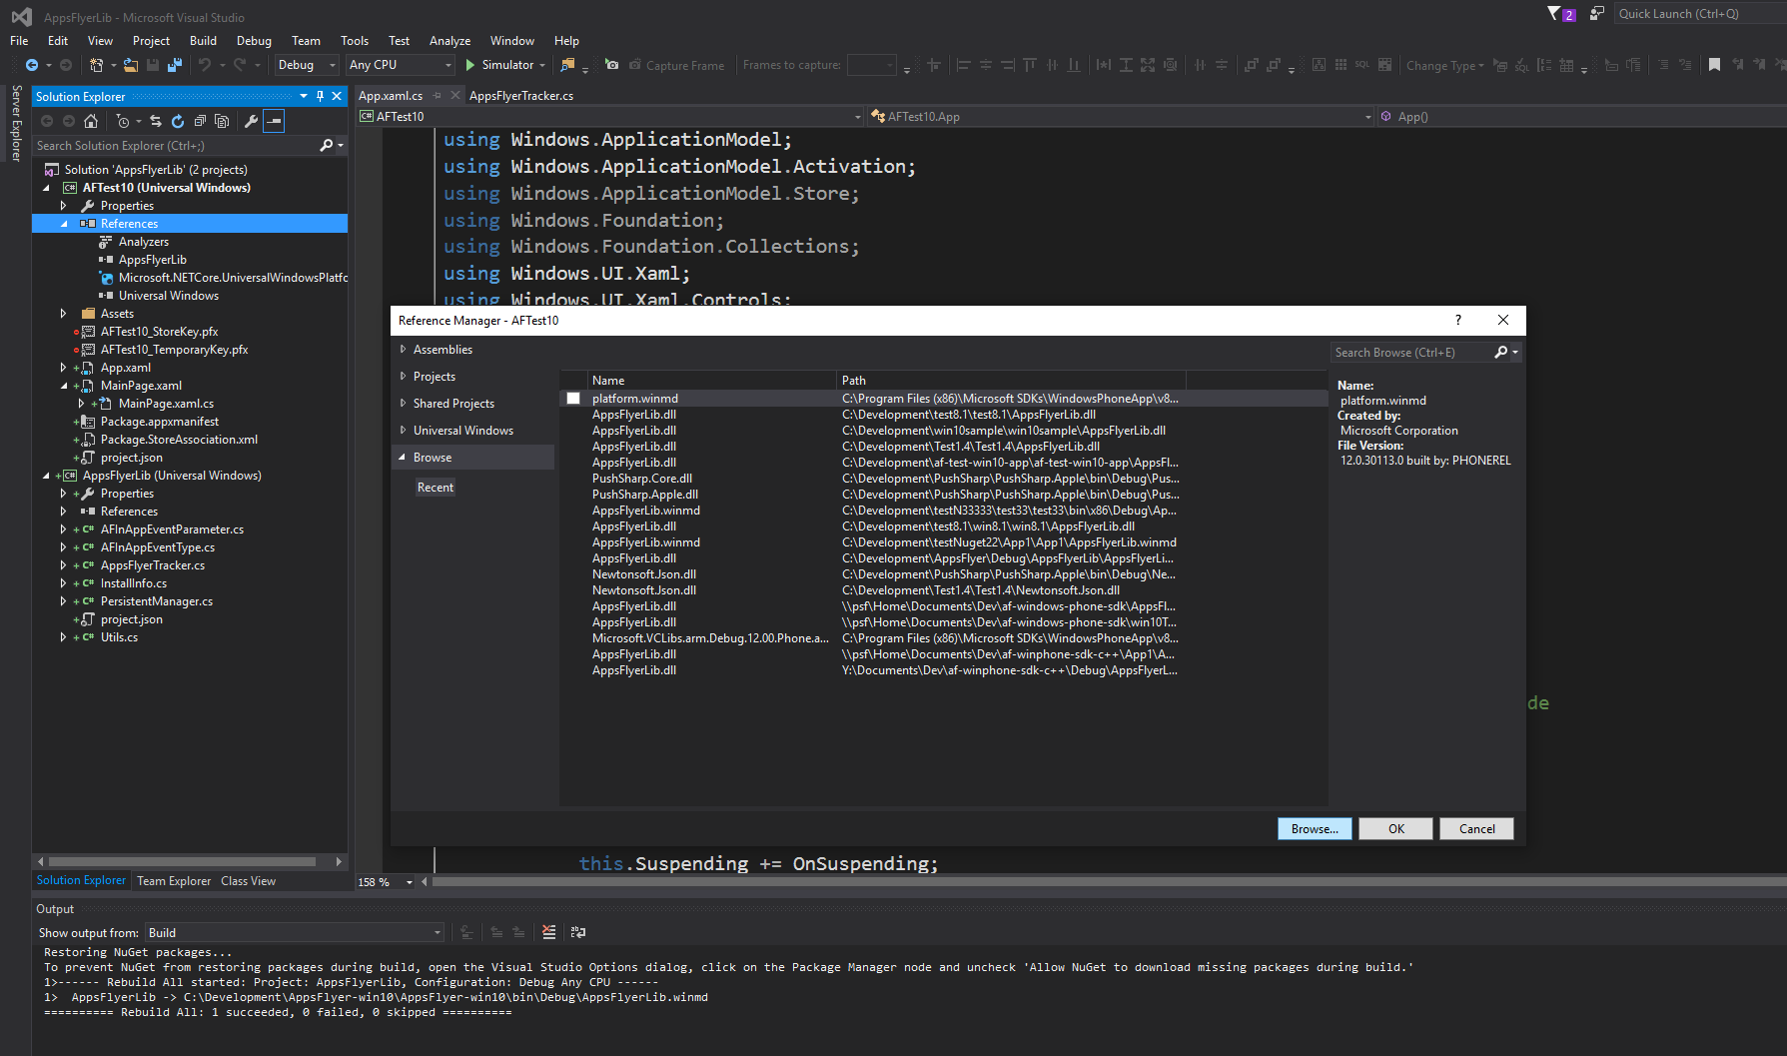The height and width of the screenshot is (1056, 1787).
Task: Click the Refresh icon in Solution Explorer toolbar
Action: coord(178,121)
